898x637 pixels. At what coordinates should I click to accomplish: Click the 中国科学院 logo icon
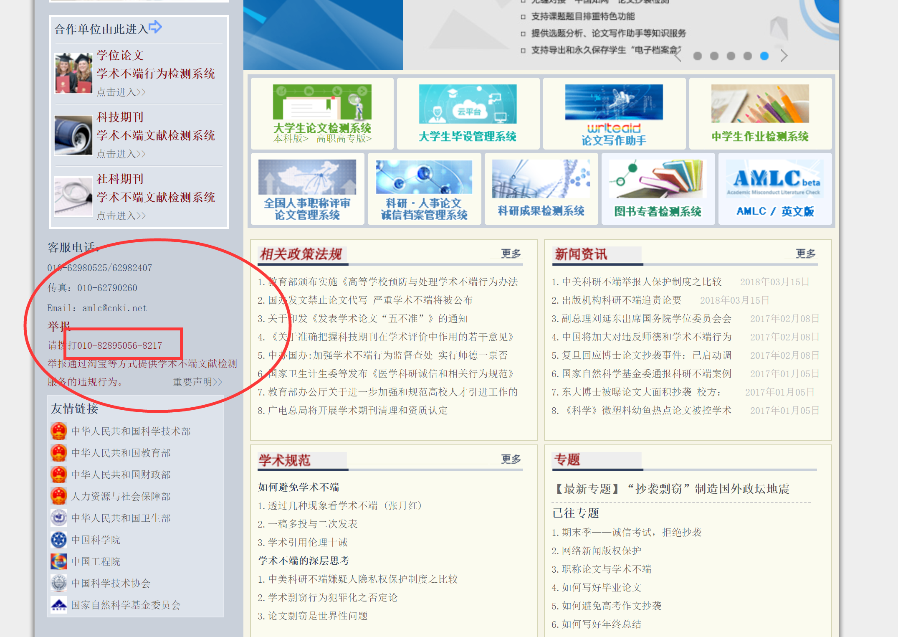(59, 539)
